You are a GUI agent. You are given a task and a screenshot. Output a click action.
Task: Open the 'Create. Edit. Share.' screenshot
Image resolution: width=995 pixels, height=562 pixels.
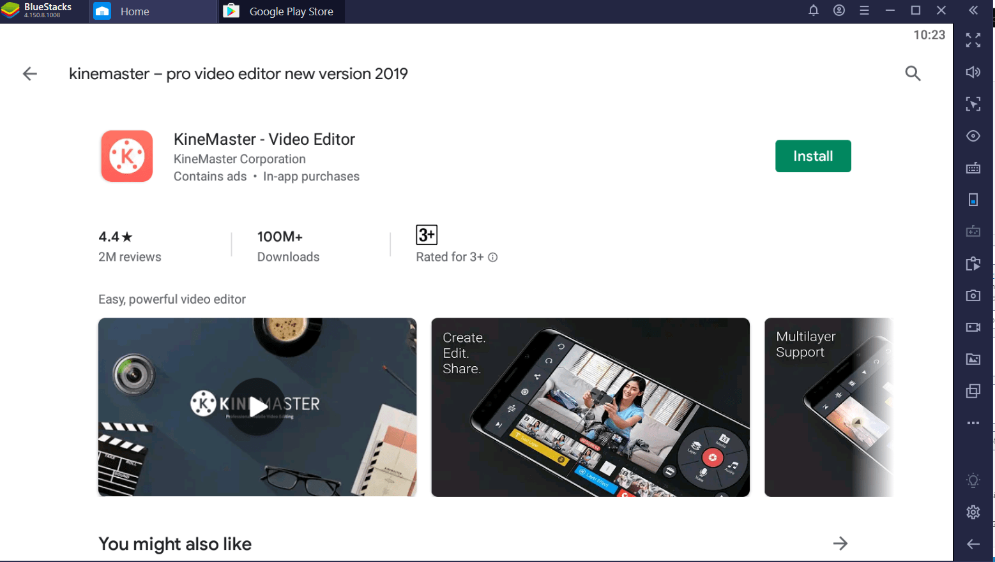tap(590, 407)
